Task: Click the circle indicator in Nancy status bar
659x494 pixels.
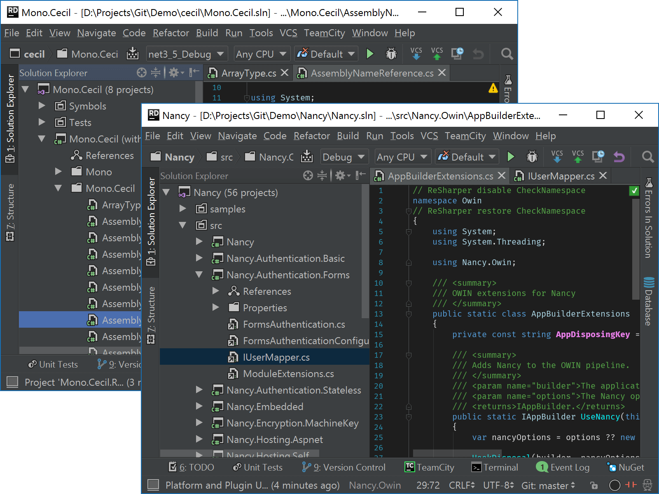Action: click(x=615, y=485)
